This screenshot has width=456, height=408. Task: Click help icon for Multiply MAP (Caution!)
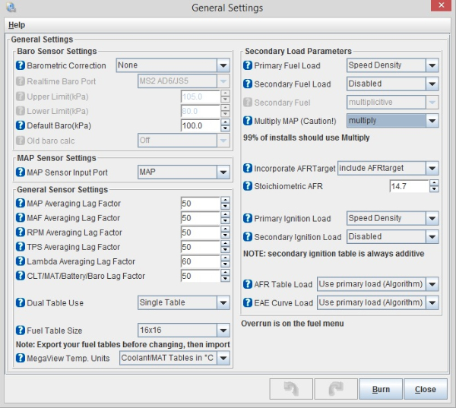[x=248, y=121]
